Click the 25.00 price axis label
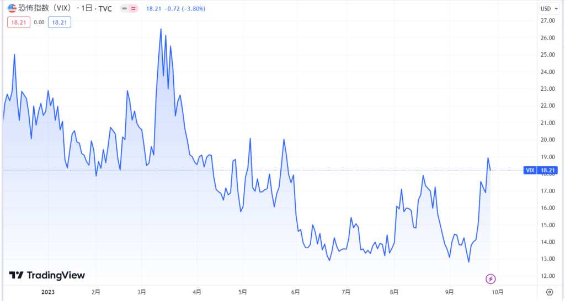565x301 pixels. coord(548,55)
